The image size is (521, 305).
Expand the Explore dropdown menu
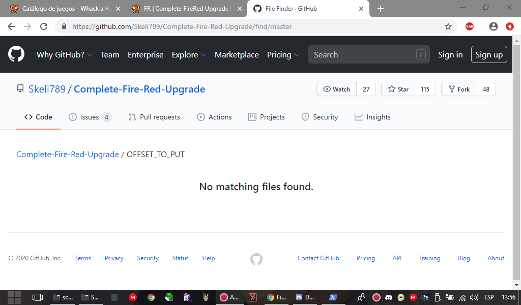coord(189,55)
